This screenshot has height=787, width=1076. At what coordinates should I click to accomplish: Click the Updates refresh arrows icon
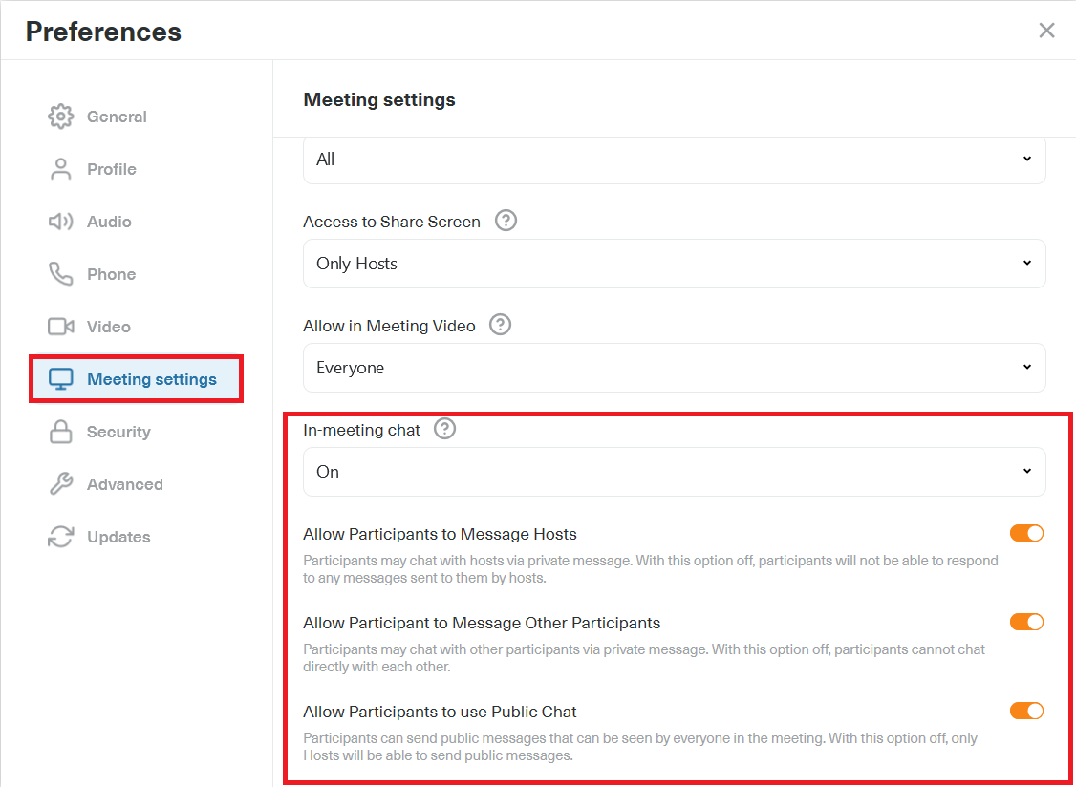(x=60, y=537)
